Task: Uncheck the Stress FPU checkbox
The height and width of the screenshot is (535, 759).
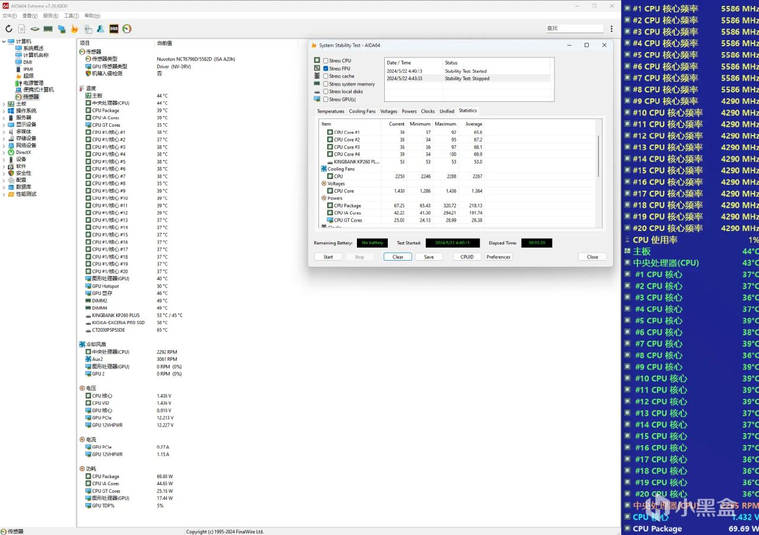Action: click(x=326, y=69)
